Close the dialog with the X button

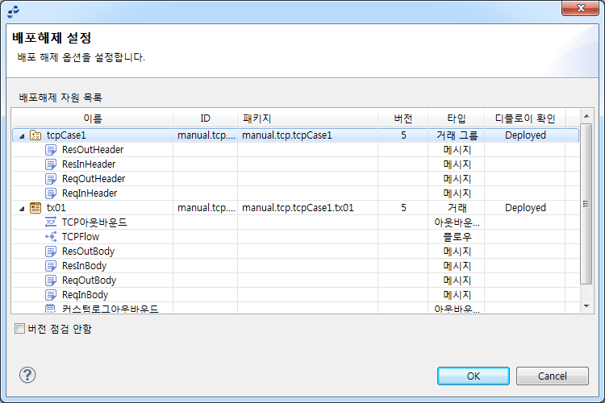point(580,8)
